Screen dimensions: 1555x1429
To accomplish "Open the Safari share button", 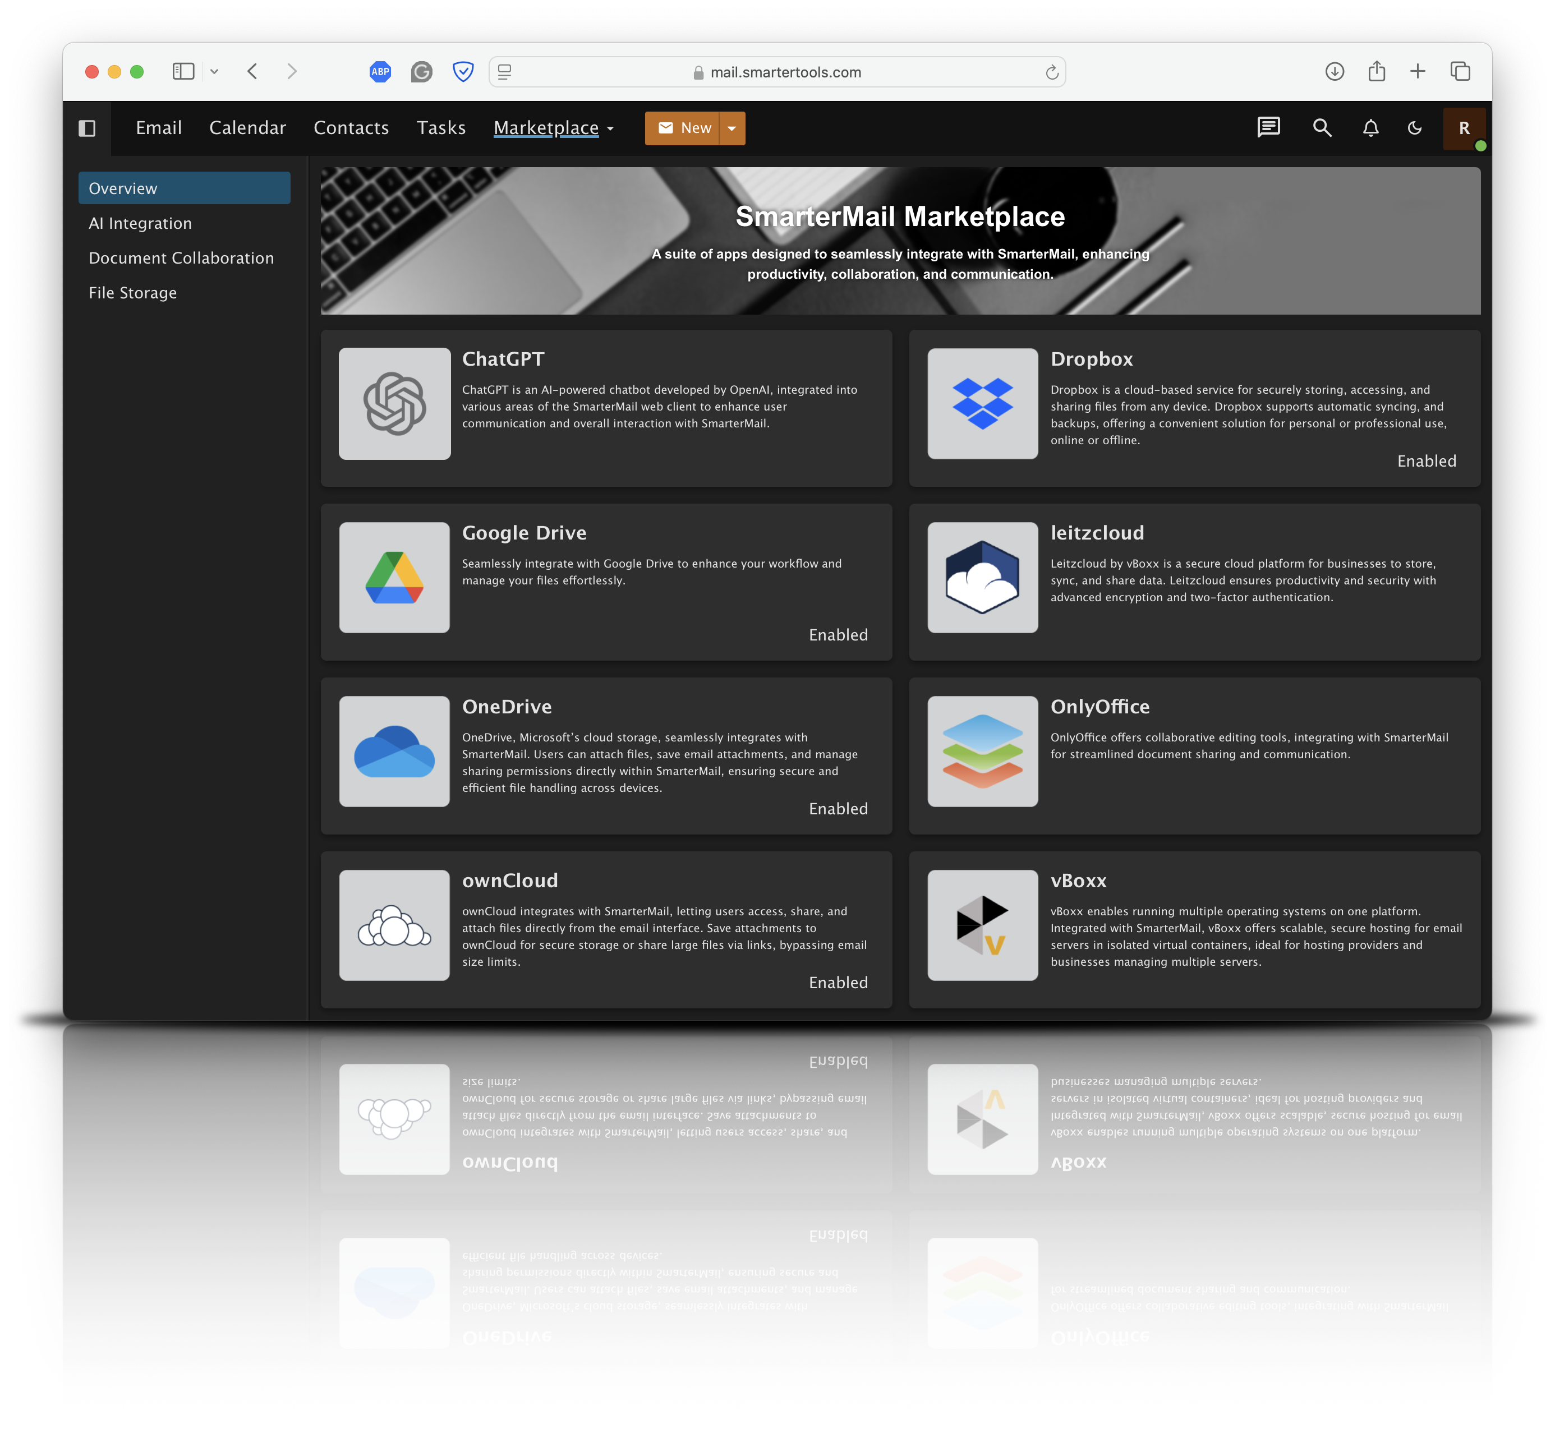I will tap(1377, 71).
